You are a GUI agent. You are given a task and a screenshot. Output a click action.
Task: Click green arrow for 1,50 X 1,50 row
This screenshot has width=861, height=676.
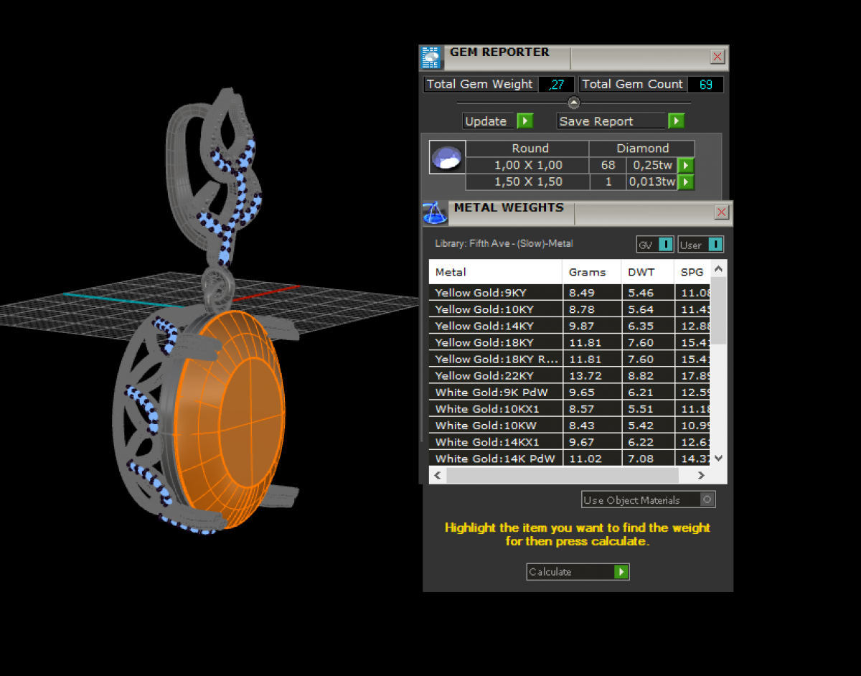686,182
